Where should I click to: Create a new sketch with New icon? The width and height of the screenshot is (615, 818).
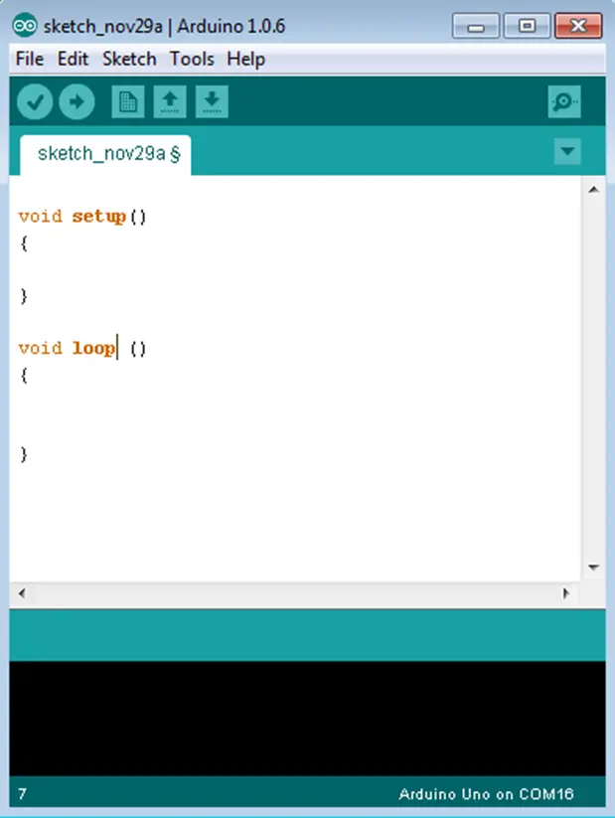128,101
